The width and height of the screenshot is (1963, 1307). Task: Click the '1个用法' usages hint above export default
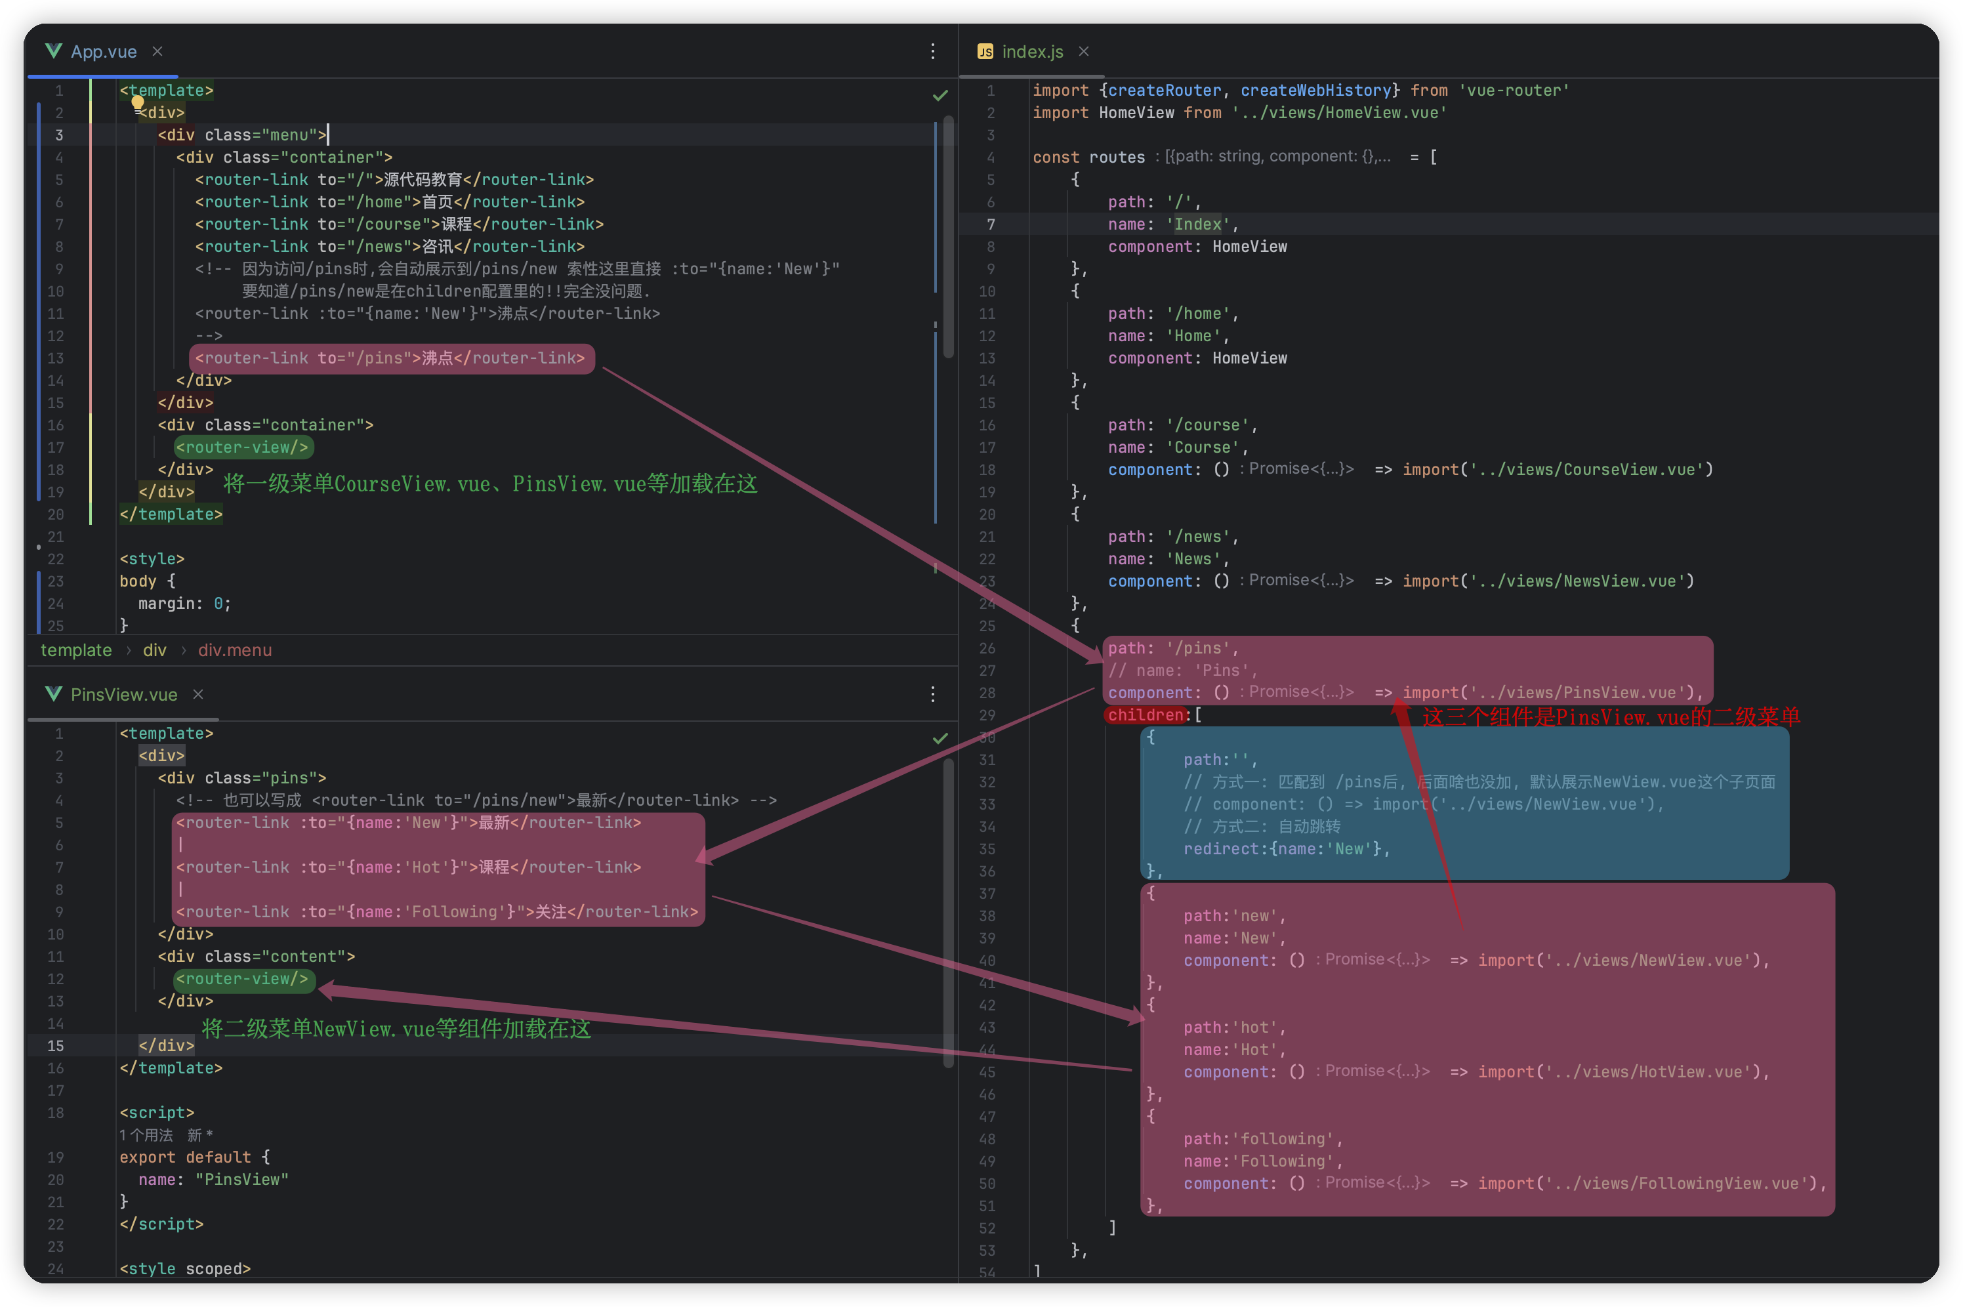(x=146, y=1135)
